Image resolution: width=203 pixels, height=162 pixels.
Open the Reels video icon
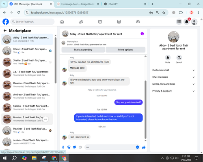[100, 21]
